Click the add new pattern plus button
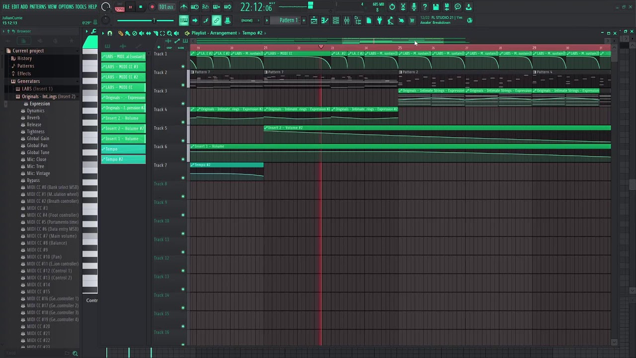636x358 pixels. tap(304, 20)
